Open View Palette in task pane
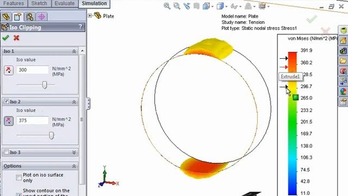348x196 pixels. tap(343, 81)
